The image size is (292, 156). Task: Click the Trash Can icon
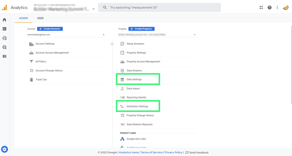click(x=31, y=80)
